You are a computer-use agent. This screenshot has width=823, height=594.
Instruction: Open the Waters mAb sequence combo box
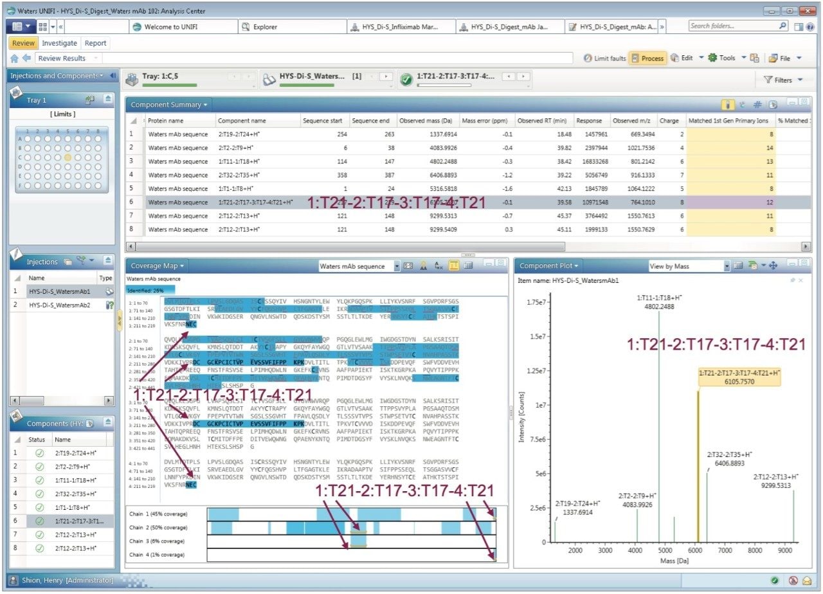coord(397,266)
